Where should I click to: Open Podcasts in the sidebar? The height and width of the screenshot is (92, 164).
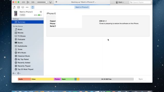[x=21, y=39]
